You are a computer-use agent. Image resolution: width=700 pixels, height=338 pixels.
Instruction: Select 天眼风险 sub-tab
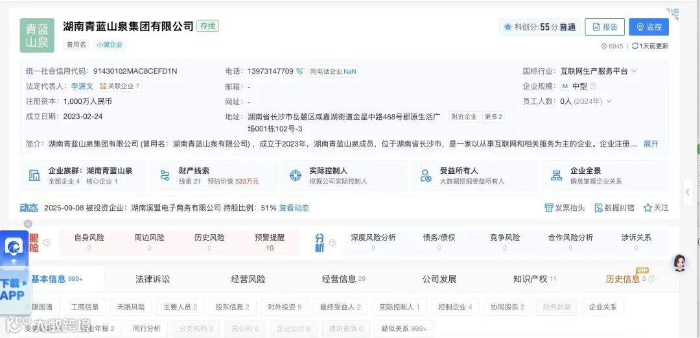131,307
